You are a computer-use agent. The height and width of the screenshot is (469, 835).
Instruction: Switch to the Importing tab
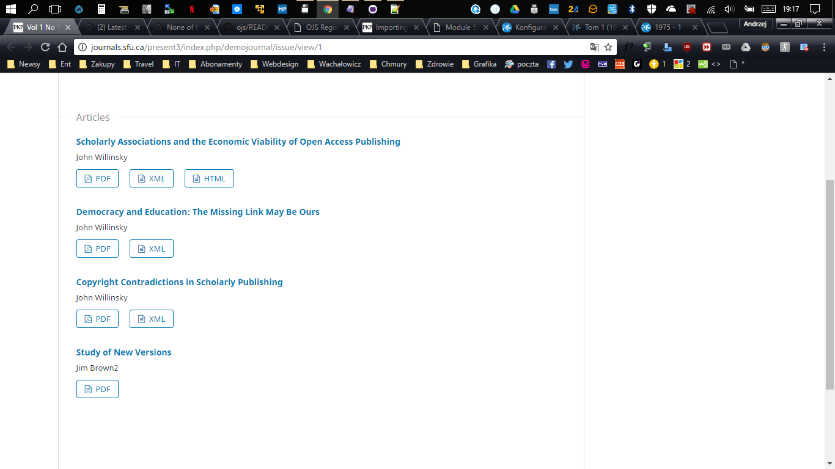389,27
